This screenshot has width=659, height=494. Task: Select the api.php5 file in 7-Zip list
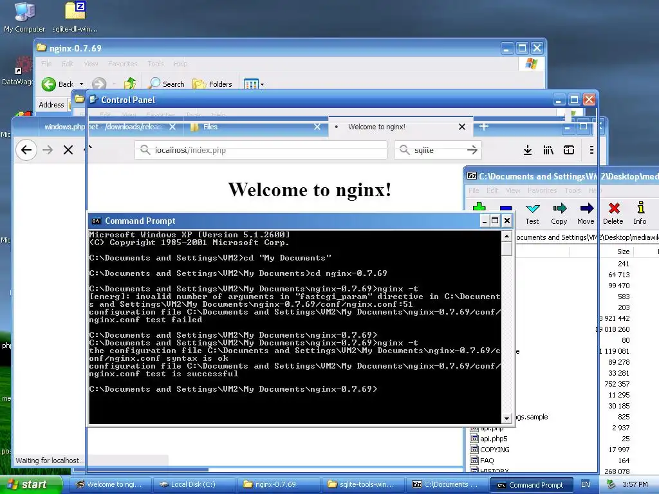(x=494, y=439)
